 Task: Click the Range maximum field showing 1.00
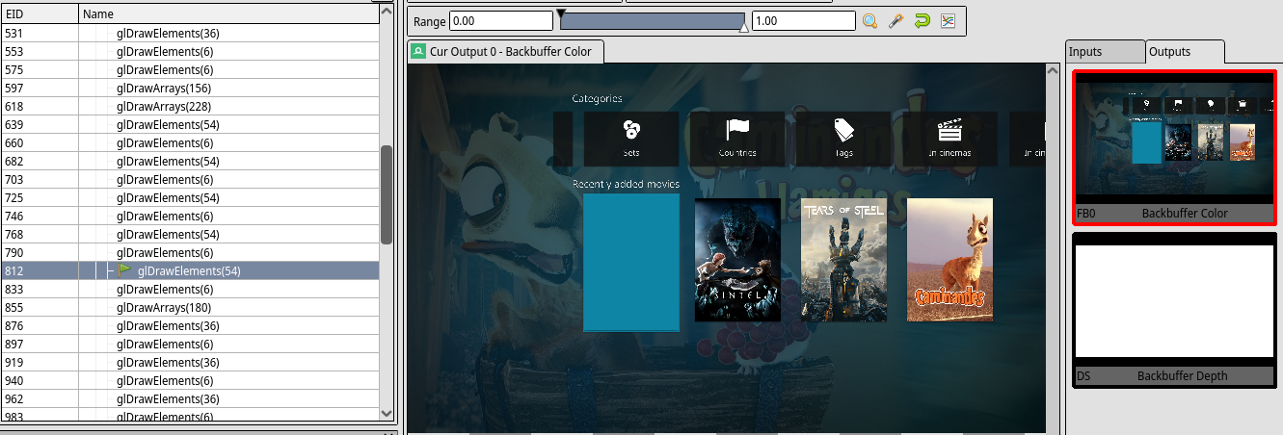(x=803, y=21)
